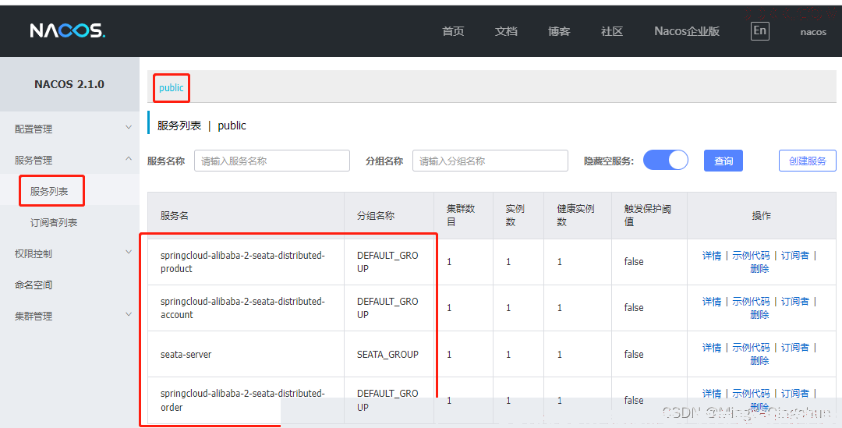
Task: Open the 社区 nav item
Action: 612,31
